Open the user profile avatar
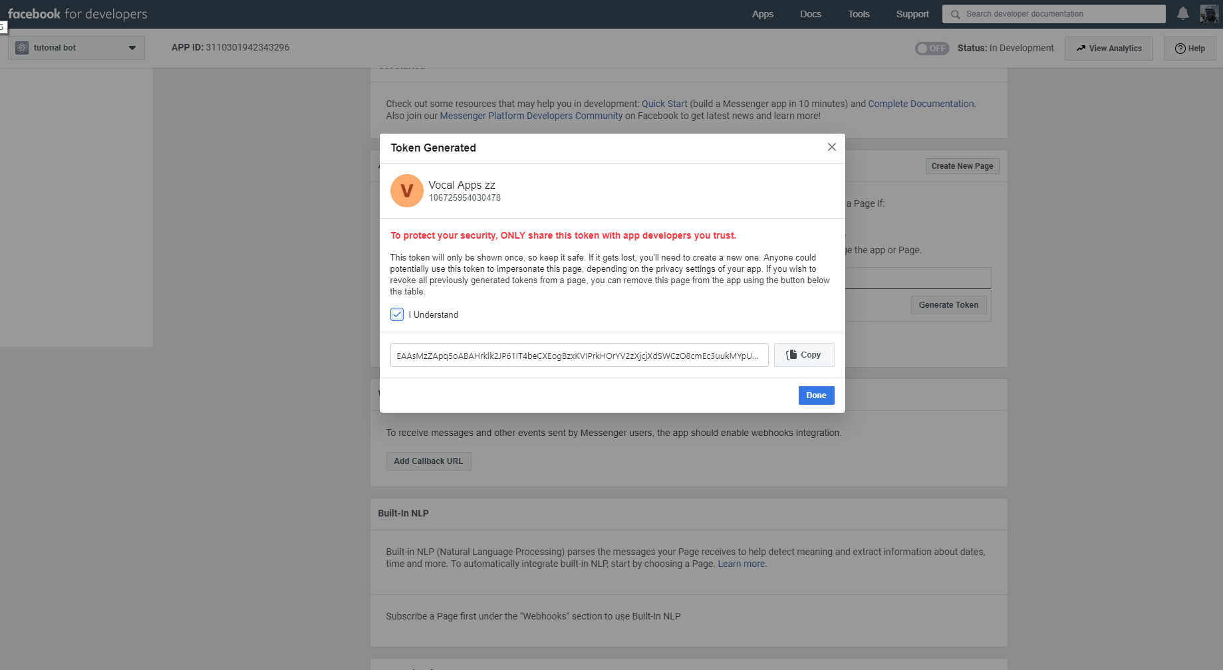Screen dimensions: 1223x670 pos(1209,13)
